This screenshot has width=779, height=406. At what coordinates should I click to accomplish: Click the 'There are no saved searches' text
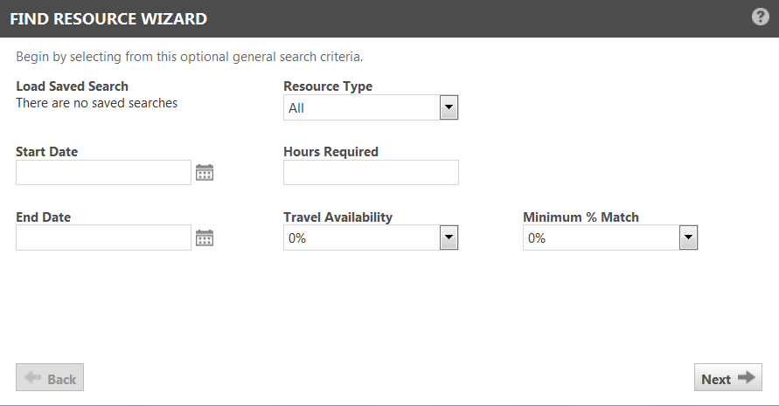pyautogui.click(x=96, y=103)
